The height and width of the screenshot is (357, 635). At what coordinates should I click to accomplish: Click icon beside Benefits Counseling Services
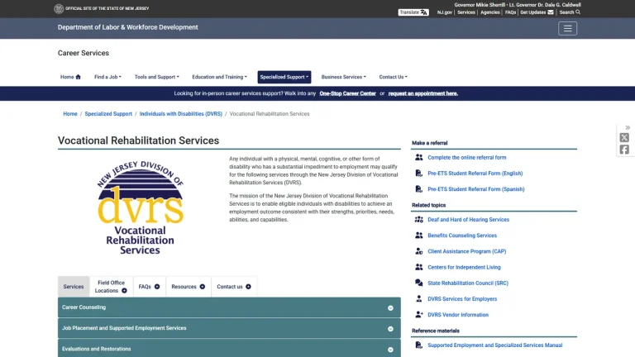[x=418, y=236]
